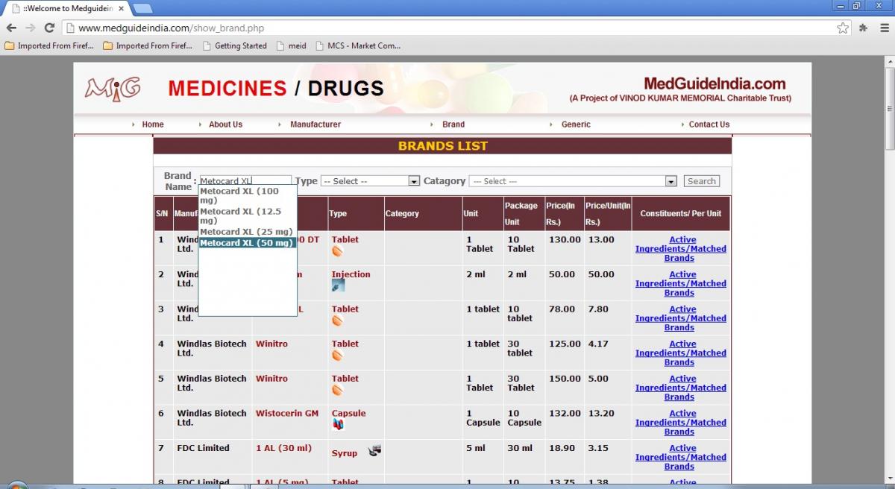Choose Metocard XL (12.5 mg) suggestion
This screenshot has height=489, width=895.
point(248,216)
